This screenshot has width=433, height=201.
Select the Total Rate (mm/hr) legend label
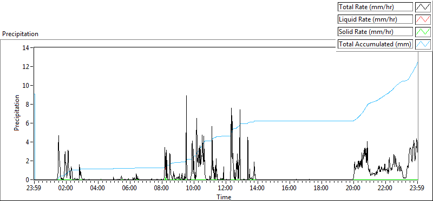375,7
